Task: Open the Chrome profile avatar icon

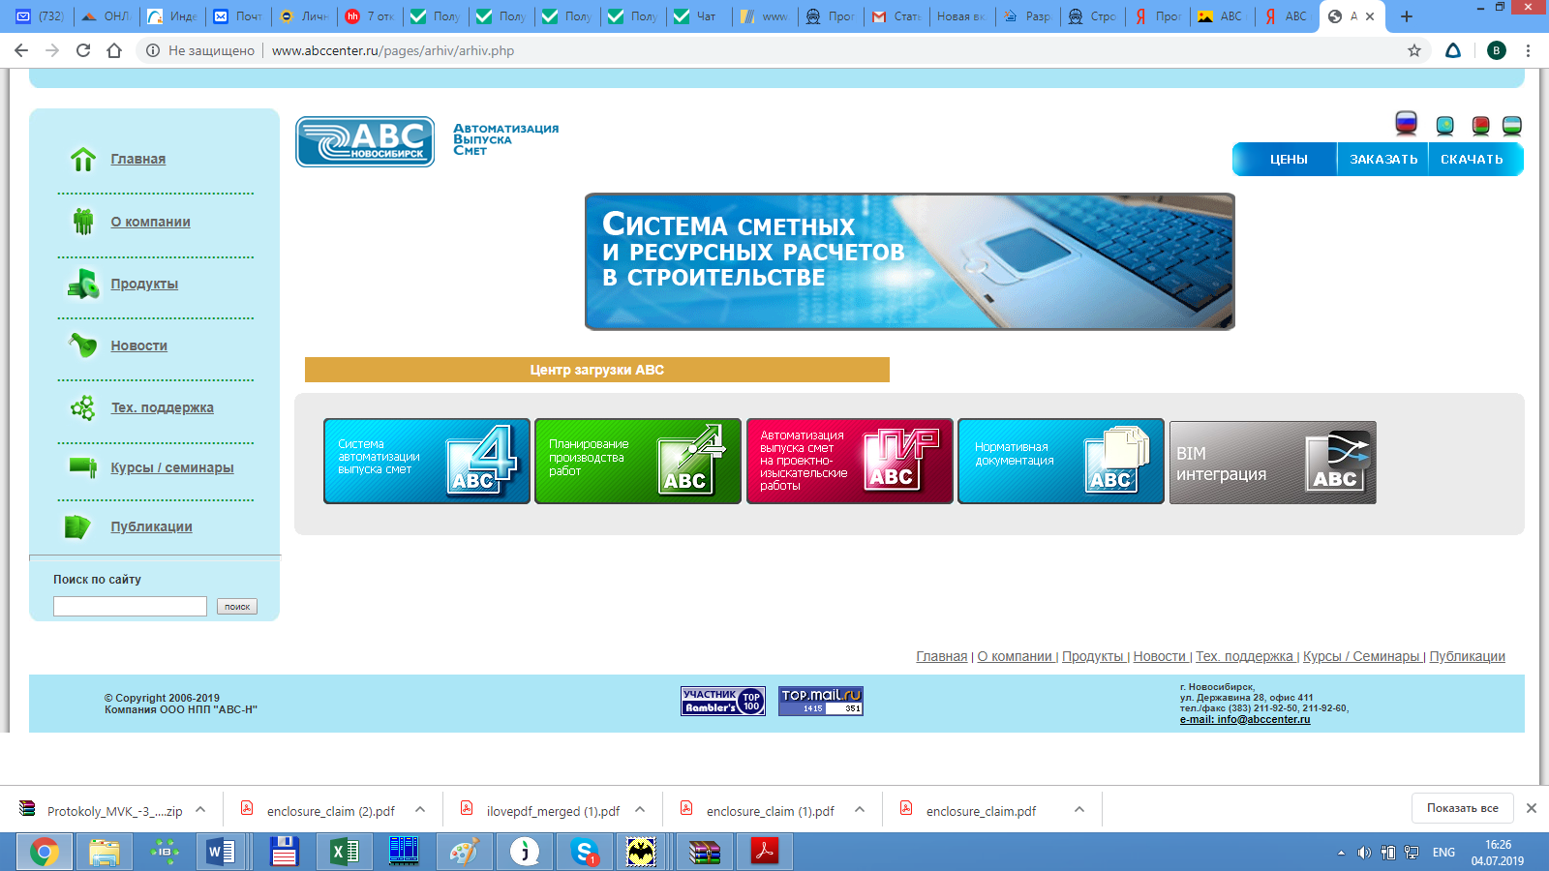Action: pos(1497,50)
